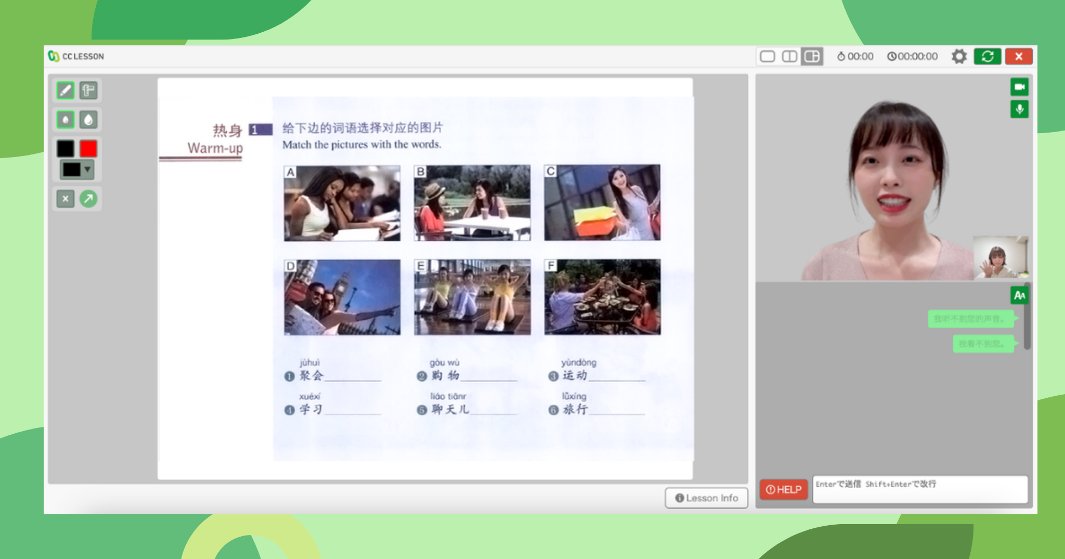This screenshot has height=559, width=1065.
Task: Pick the red color swatch
Action: pyautogui.click(x=88, y=149)
